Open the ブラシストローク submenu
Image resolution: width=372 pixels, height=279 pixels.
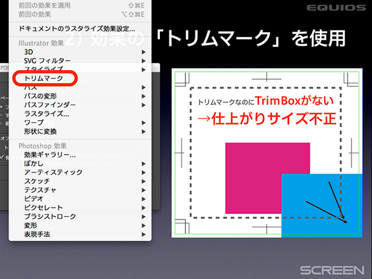click(x=80, y=216)
